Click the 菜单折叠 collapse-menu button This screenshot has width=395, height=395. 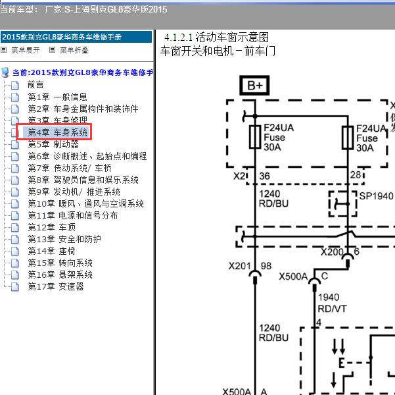(74, 50)
